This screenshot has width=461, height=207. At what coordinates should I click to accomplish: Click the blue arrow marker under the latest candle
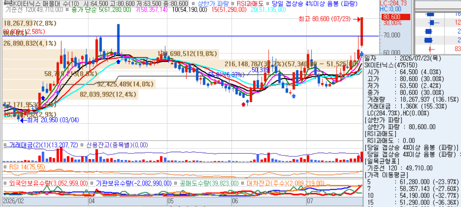[x=362, y=53]
